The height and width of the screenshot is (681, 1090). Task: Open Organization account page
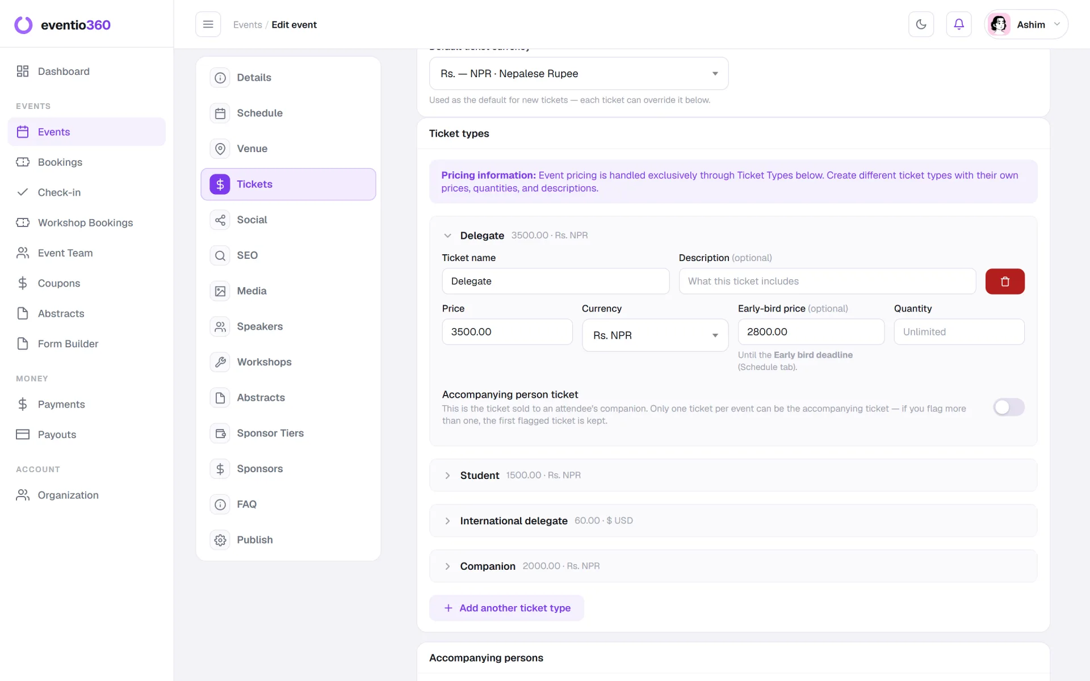click(x=86, y=495)
